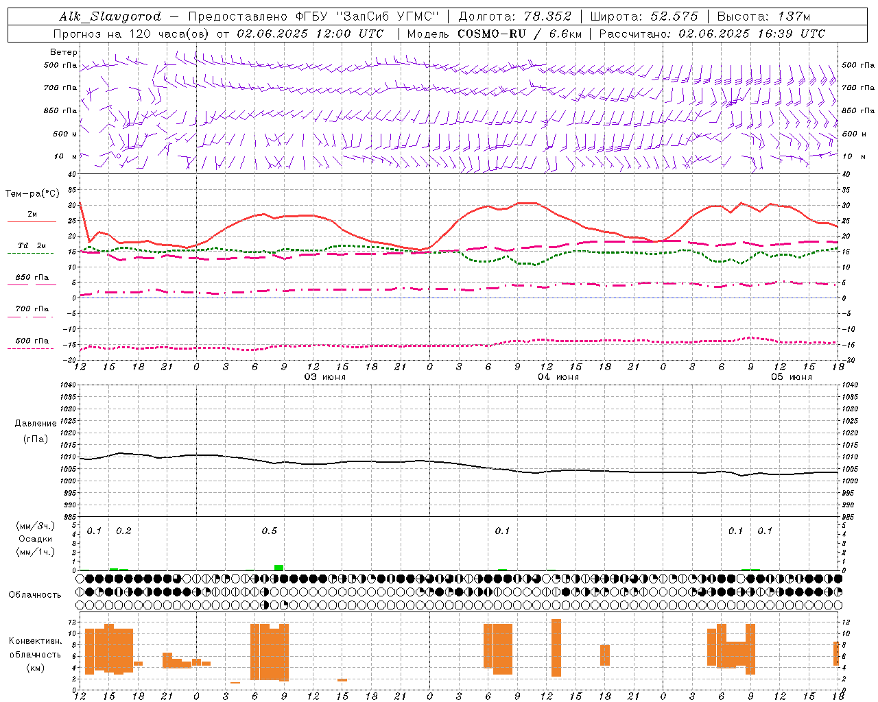878x702 pixels.
Task: Click the dashed line sample under 'Td 2м'
Action: [x=30, y=254]
